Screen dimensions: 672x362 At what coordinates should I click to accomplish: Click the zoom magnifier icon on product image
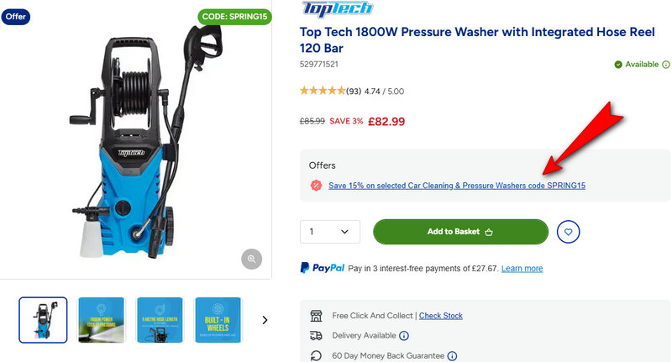(252, 259)
